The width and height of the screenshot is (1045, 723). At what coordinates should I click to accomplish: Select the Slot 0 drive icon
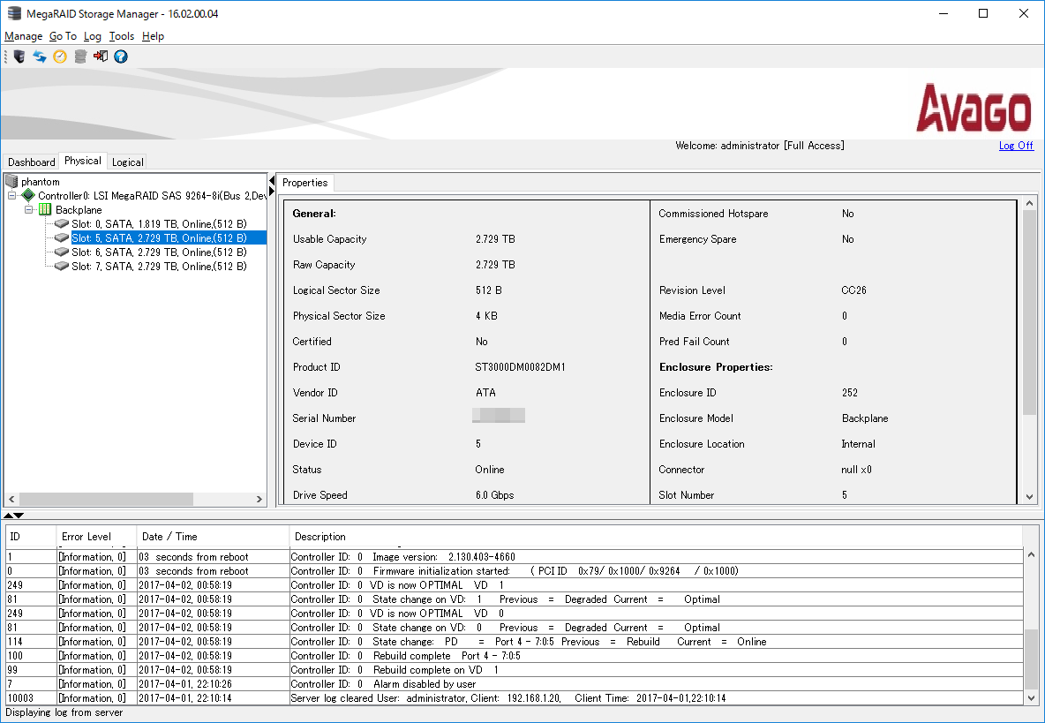[62, 224]
